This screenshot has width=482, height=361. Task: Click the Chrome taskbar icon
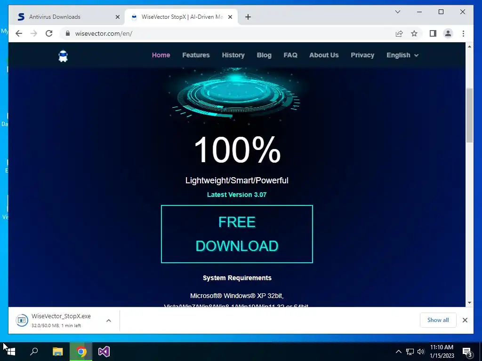coord(81,352)
